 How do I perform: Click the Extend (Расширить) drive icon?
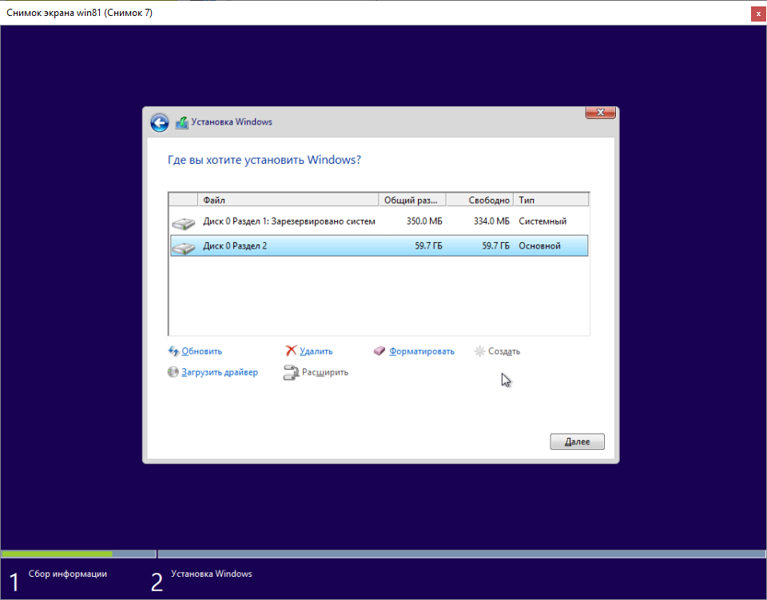(x=291, y=372)
